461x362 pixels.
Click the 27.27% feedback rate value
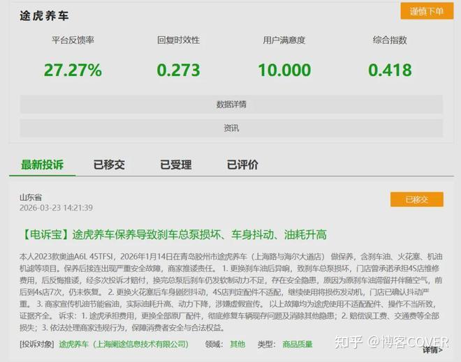(x=73, y=70)
